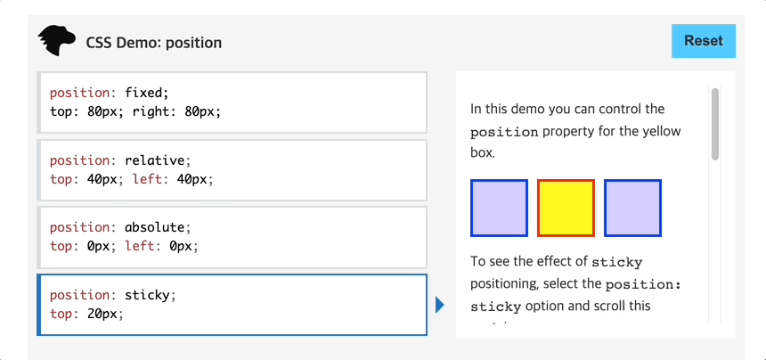Click the demo pane scrollbar thumb

click(715, 124)
